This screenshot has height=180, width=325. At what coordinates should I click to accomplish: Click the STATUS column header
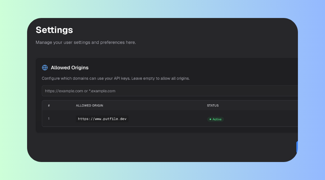tap(213, 105)
